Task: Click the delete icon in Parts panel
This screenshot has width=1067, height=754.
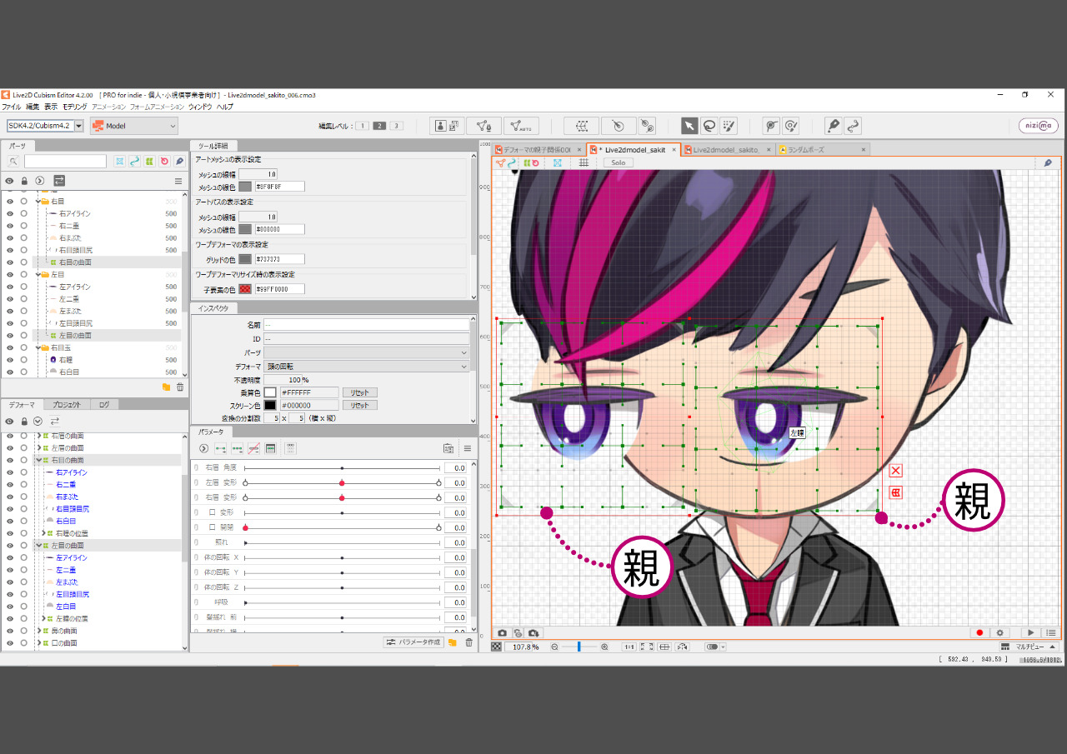Action: (x=180, y=387)
